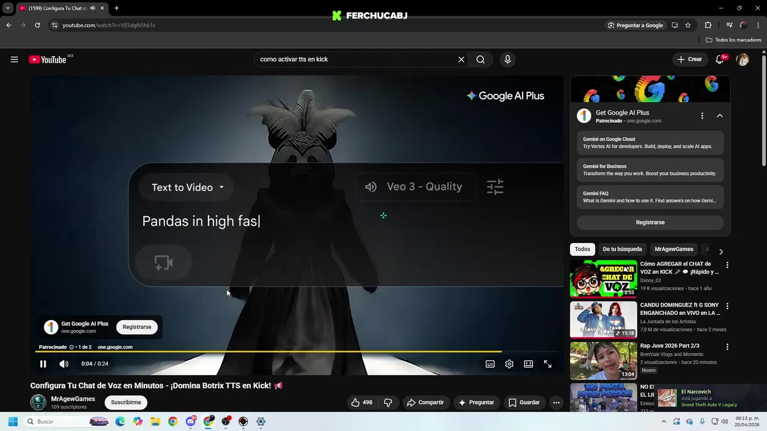Toggle subtitles in the player
Viewport: 767px width, 431px height.
coord(490,364)
